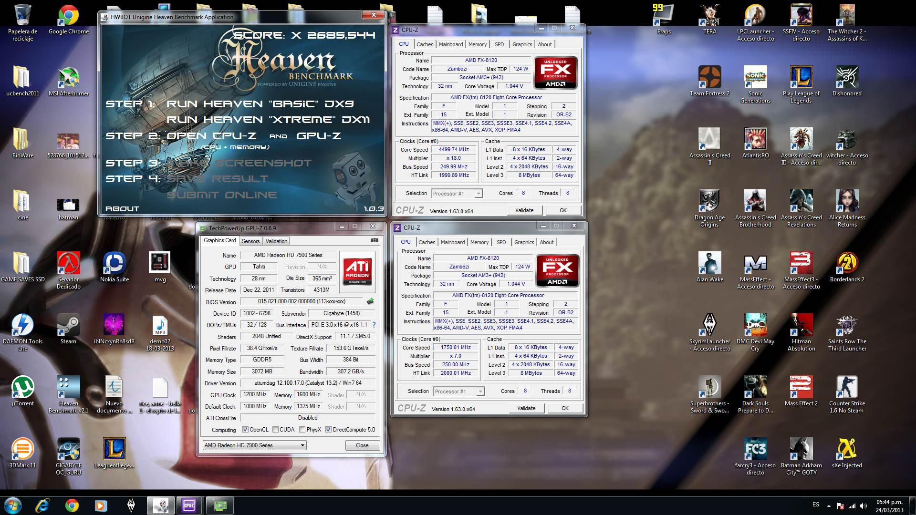The width and height of the screenshot is (916, 515).
Task: Open the TERA game icon
Action: [x=709, y=20]
